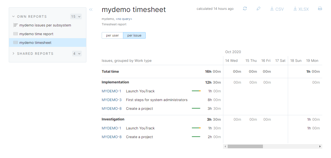Open mydemo issues per subsystem report
Image resolution: width=331 pixels, height=158 pixels.
click(45, 25)
